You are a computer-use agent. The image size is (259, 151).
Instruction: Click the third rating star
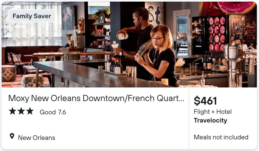pyautogui.click(x=30, y=111)
